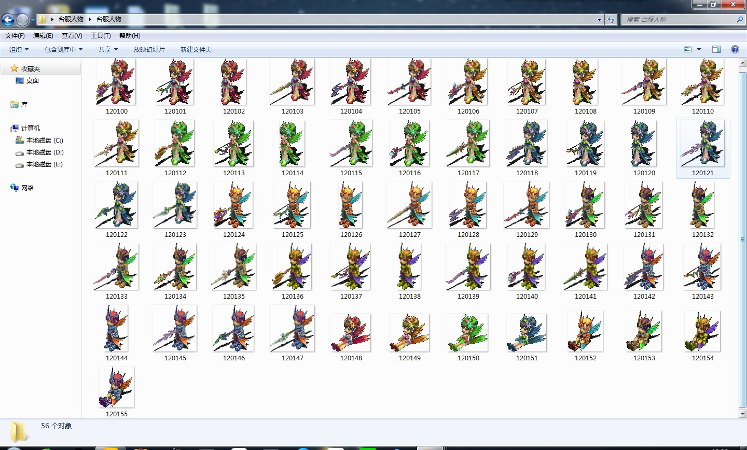Click the 新建文件夹 new folder button

pyautogui.click(x=196, y=49)
